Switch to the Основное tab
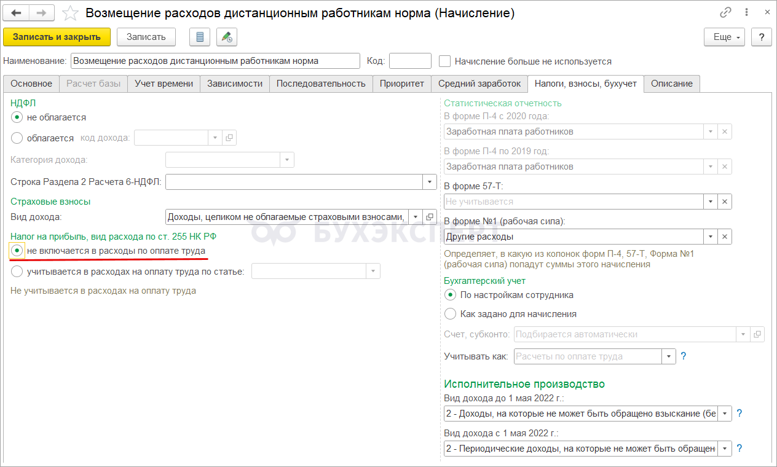Viewport: 777px width, 467px height. pyautogui.click(x=31, y=84)
